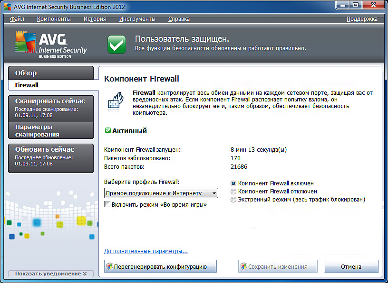The width and height of the screenshot is (388, 283).
Task: Expand Показать уведомление notification panel
Action: (51, 274)
